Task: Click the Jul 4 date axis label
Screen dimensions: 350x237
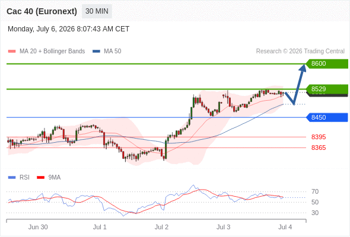Action: (x=285, y=227)
